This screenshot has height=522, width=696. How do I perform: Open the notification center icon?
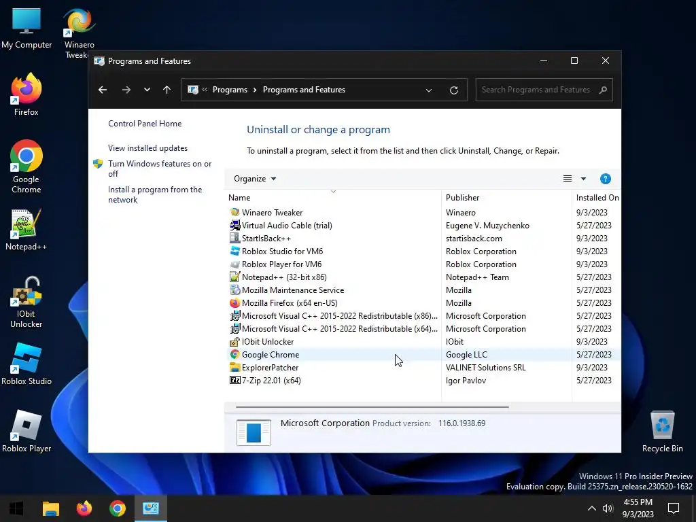click(x=674, y=508)
